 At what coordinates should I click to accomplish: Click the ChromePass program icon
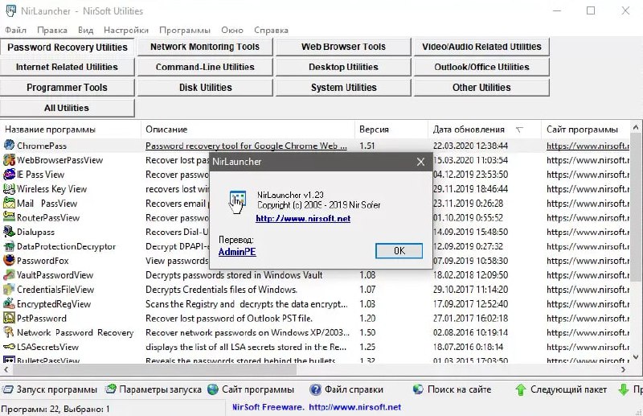[x=9, y=145]
